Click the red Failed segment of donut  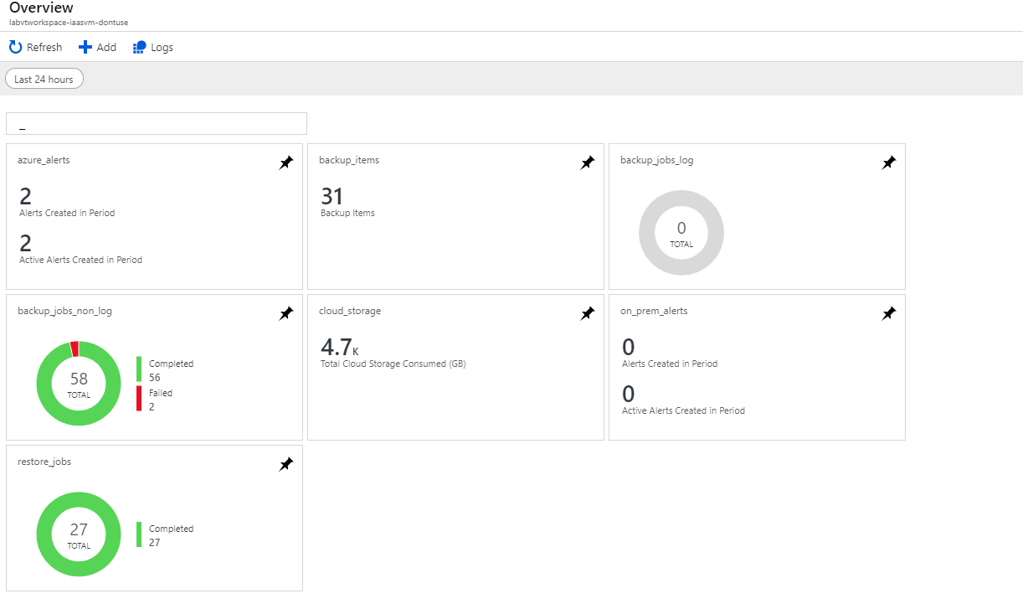75,348
